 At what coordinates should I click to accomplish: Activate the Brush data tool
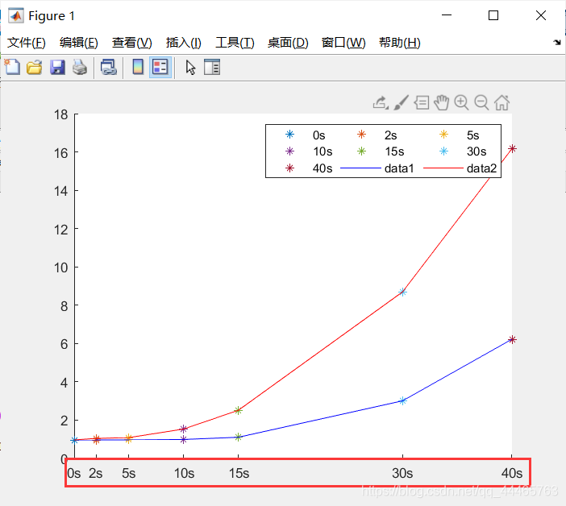point(401,103)
